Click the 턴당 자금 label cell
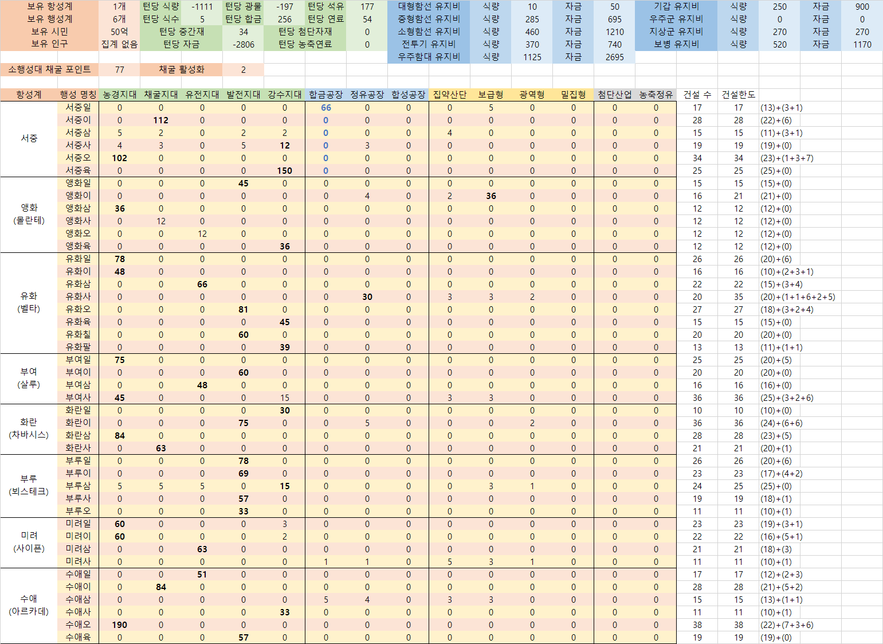 (x=181, y=44)
